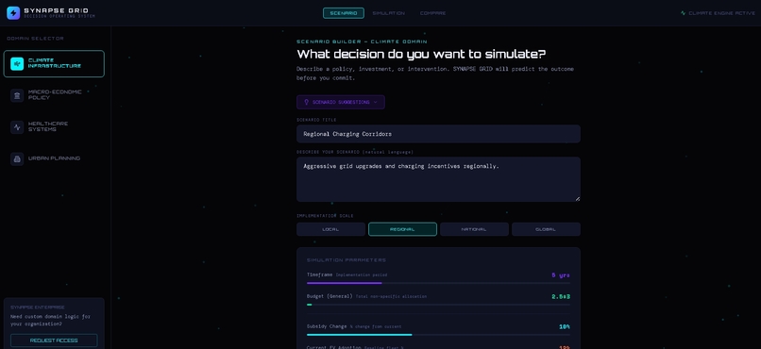Viewport: 761px width, 349px height.
Task: Select the Climate Infrastructure domain
Action: [54, 63]
